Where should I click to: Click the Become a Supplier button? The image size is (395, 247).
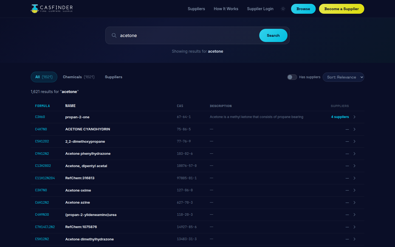coord(341,9)
